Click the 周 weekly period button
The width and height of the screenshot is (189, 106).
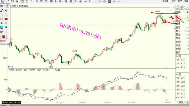70,1
